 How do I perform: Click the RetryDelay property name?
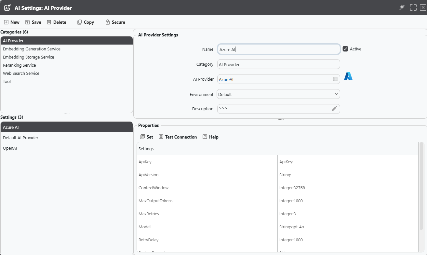(207, 240)
